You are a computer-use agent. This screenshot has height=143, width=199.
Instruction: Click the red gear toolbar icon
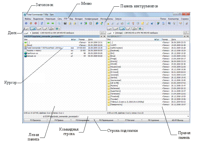coord(36,23)
